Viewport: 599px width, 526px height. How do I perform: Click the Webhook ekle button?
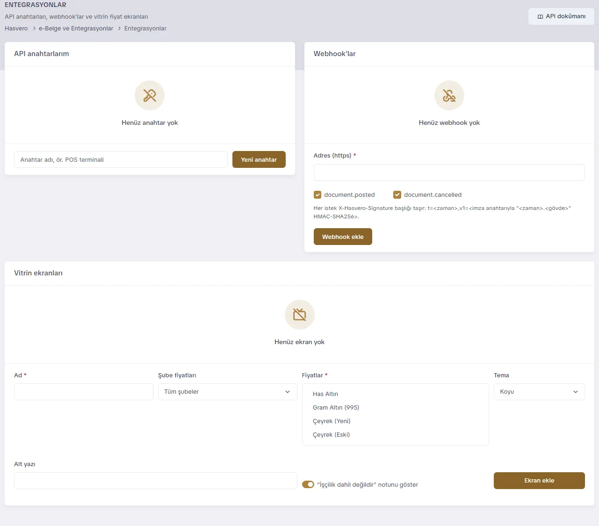coord(343,237)
